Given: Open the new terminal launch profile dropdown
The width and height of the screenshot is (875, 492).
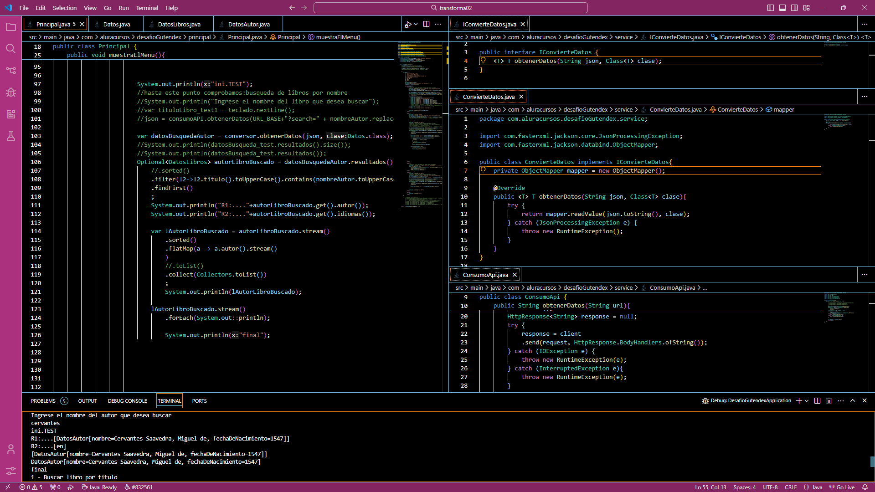Looking at the screenshot, I should point(807,401).
